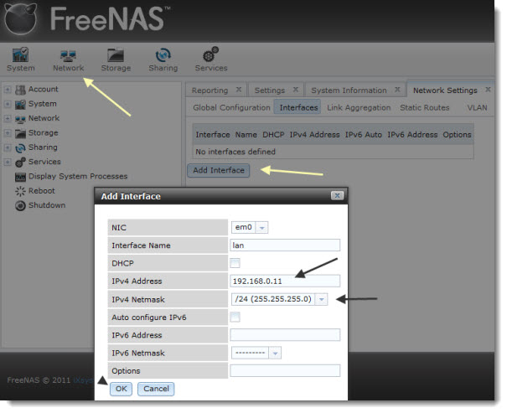This screenshot has width=507, height=413.
Task: Click the Cancel button in the dialog
Action: (x=156, y=389)
